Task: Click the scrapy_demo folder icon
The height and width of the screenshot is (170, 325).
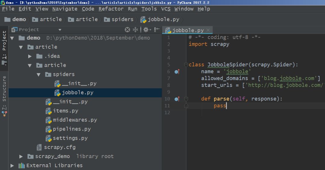Action: [30, 156]
